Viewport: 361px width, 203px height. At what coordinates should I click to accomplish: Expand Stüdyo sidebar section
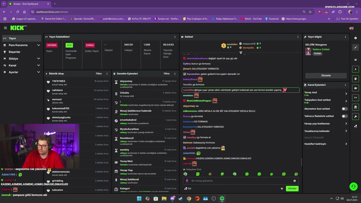(21, 59)
